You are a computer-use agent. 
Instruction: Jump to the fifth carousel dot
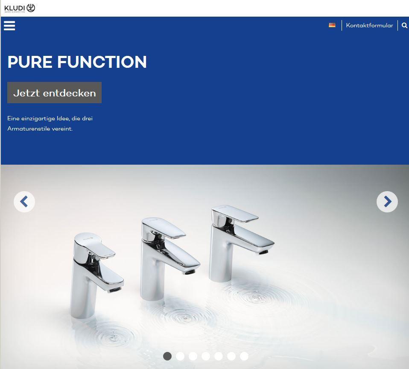tap(219, 356)
